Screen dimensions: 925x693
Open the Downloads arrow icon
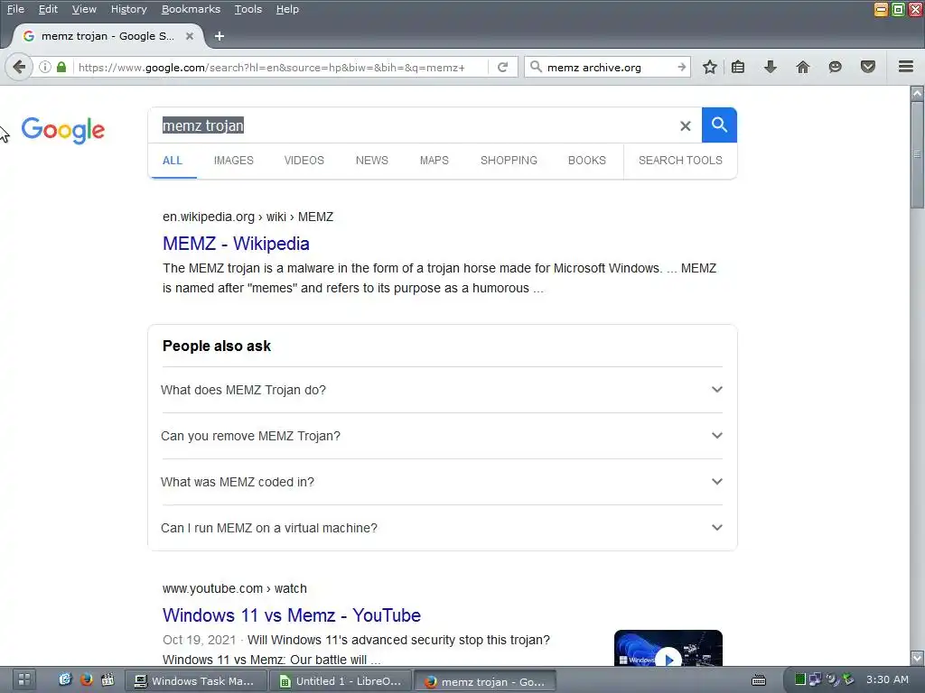tap(770, 67)
